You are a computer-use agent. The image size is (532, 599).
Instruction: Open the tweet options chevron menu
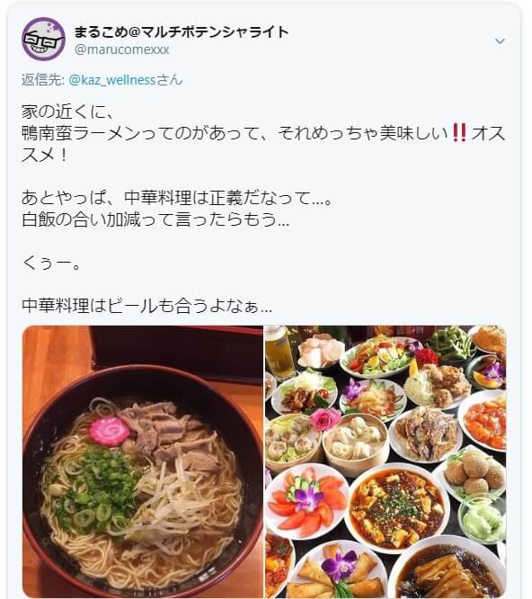point(500,40)
